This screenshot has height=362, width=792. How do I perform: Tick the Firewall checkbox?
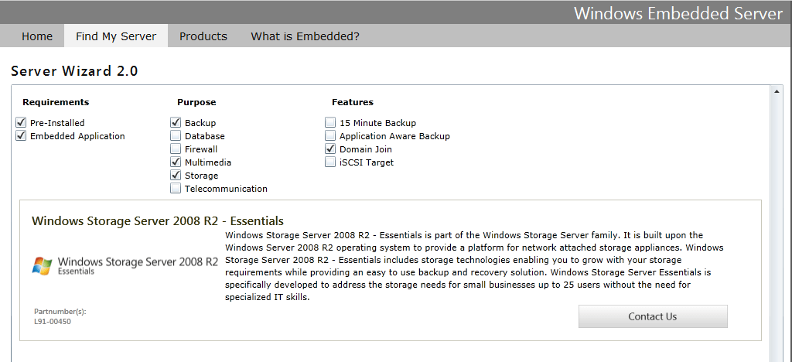coord(176,149)
